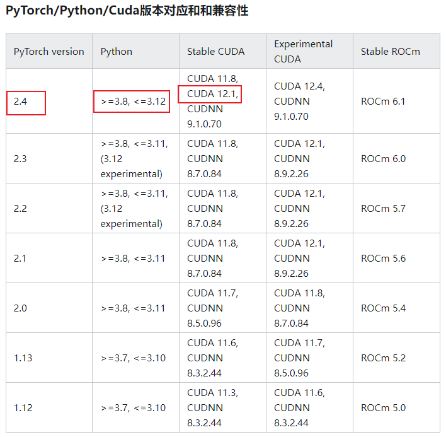Select the 'Experimental CUDA' column header

tap(309, 51)
